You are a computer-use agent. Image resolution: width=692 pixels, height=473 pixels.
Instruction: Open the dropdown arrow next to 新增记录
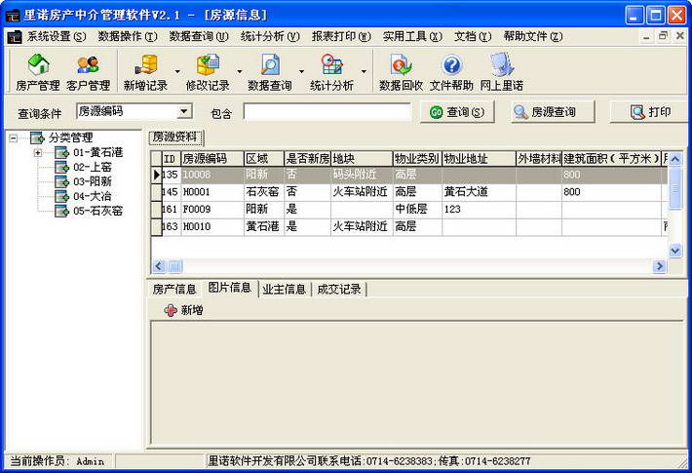tap(177, 71)
